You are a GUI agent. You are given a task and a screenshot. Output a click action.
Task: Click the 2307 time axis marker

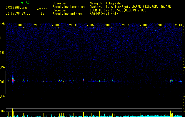pos(126,25)
